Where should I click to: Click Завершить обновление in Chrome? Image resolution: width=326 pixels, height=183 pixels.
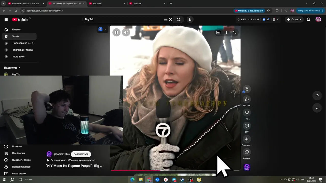310,11
